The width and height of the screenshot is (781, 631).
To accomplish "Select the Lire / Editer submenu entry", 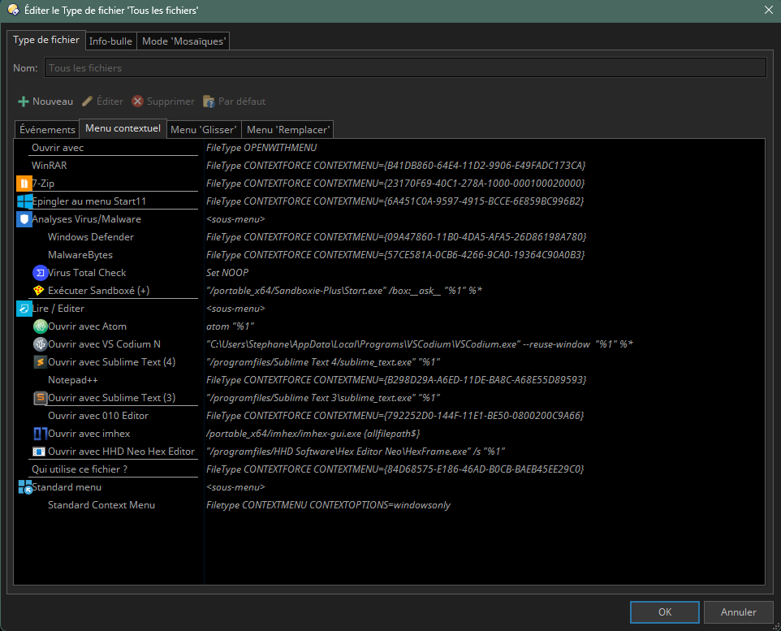I will (58, 309).
